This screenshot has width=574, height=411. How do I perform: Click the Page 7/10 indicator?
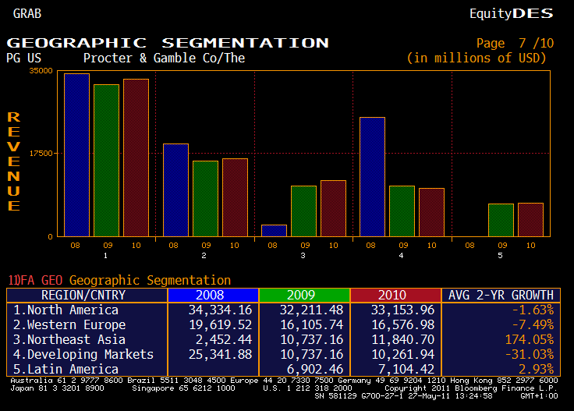coord(515,44)
